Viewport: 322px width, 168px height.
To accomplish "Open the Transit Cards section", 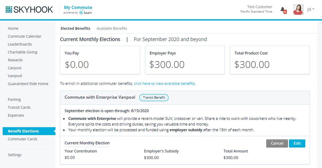I will tap(19, 107).
